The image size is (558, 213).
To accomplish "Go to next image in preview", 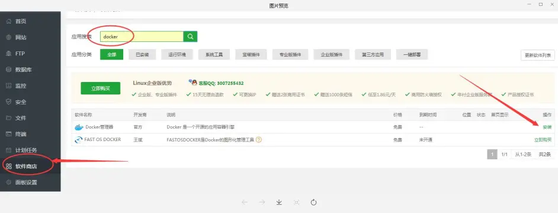I will [262, 202].
